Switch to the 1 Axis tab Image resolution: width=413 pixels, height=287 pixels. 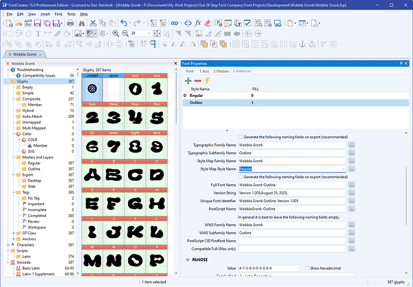204,71
